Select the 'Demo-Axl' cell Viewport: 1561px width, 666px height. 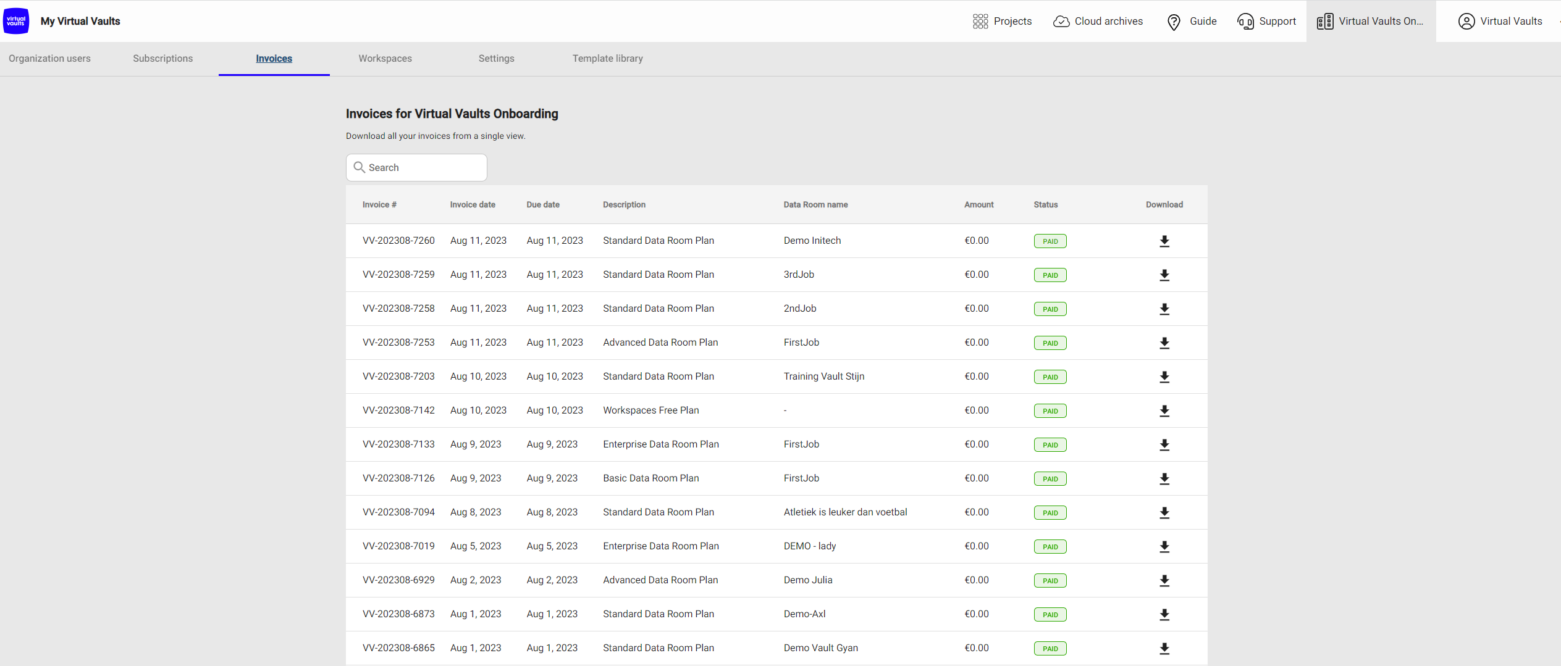tap(804, 614)
